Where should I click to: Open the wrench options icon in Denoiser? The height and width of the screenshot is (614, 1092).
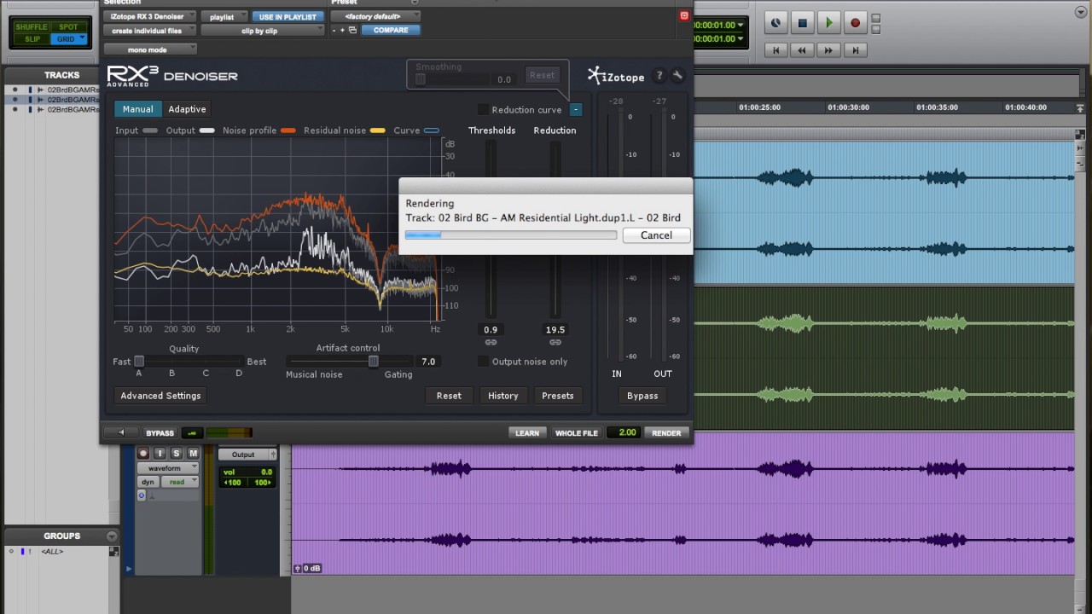[x=677, y=76]
